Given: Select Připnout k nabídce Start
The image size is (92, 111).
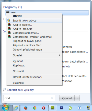Looking at the screenshot, I should pos(34,45).
